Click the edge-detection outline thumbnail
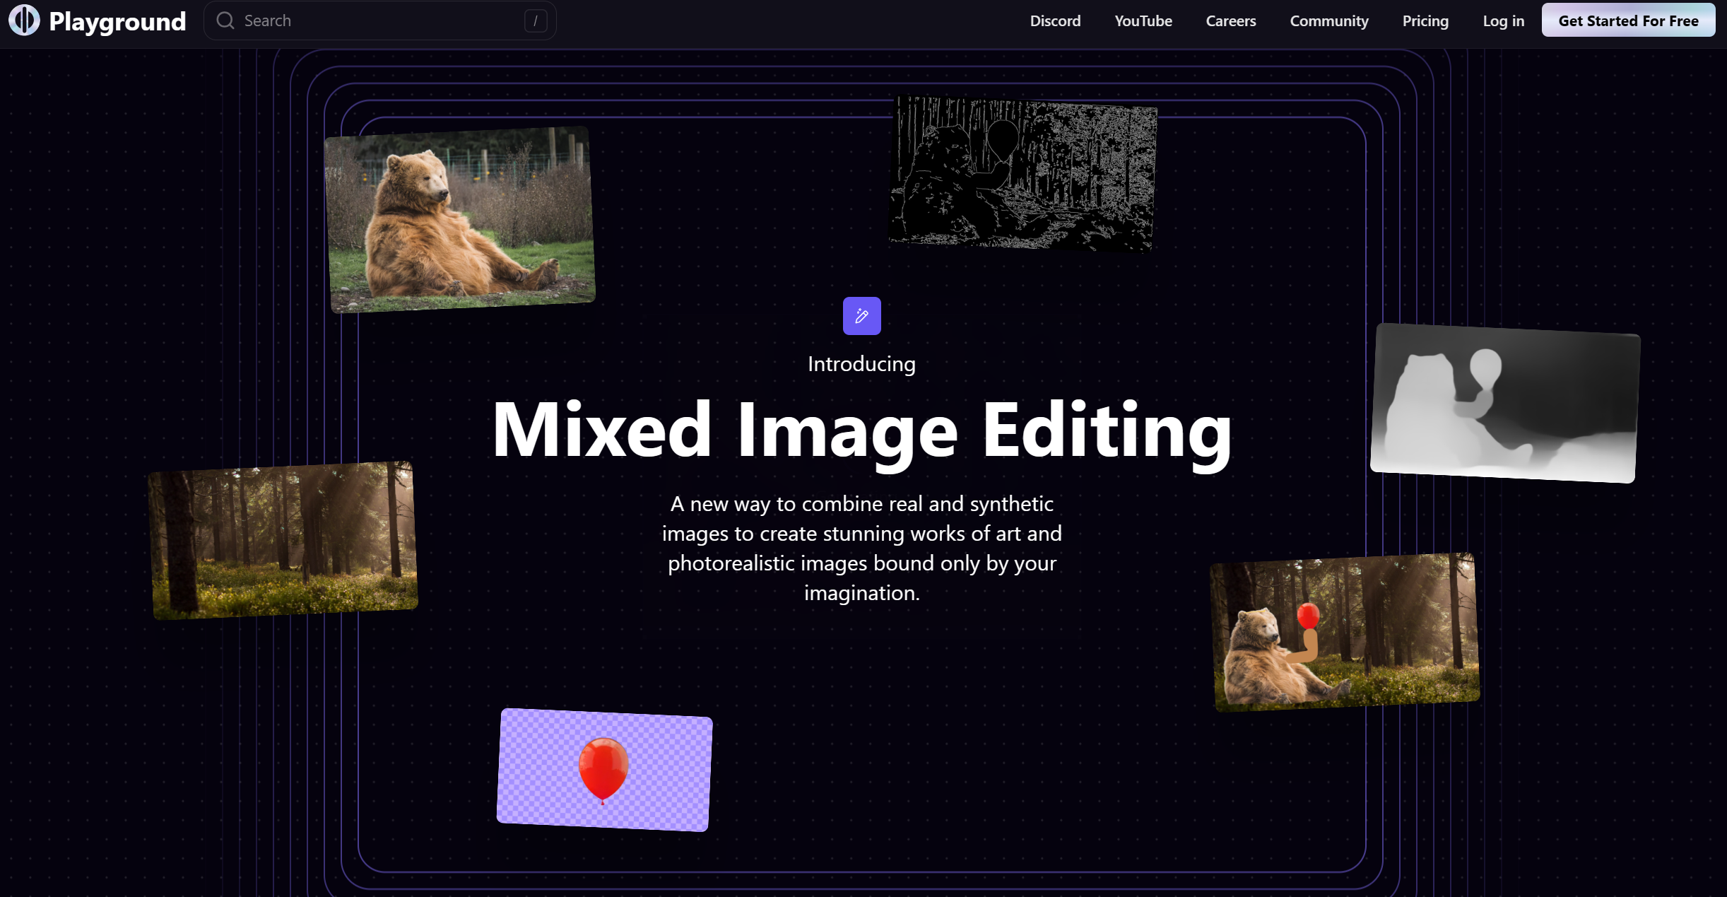1727x897 pixels. [x=1022, y=174]
